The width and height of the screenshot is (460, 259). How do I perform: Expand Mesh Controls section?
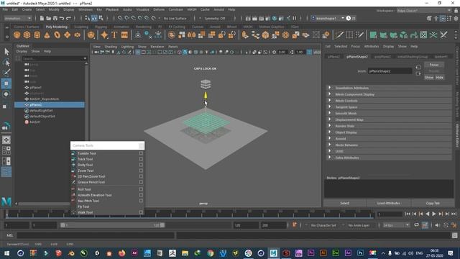389,101
